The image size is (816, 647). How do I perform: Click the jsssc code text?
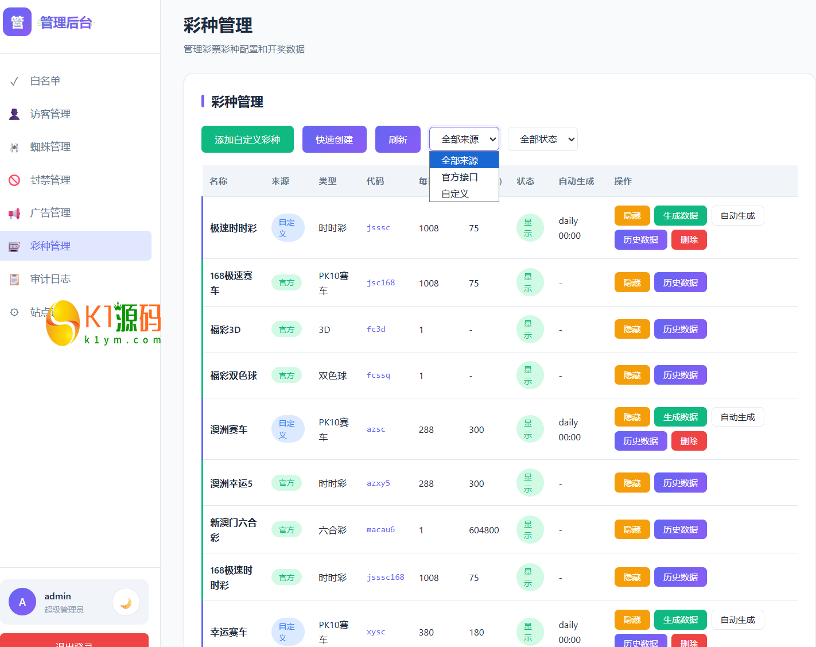(378, 228)
